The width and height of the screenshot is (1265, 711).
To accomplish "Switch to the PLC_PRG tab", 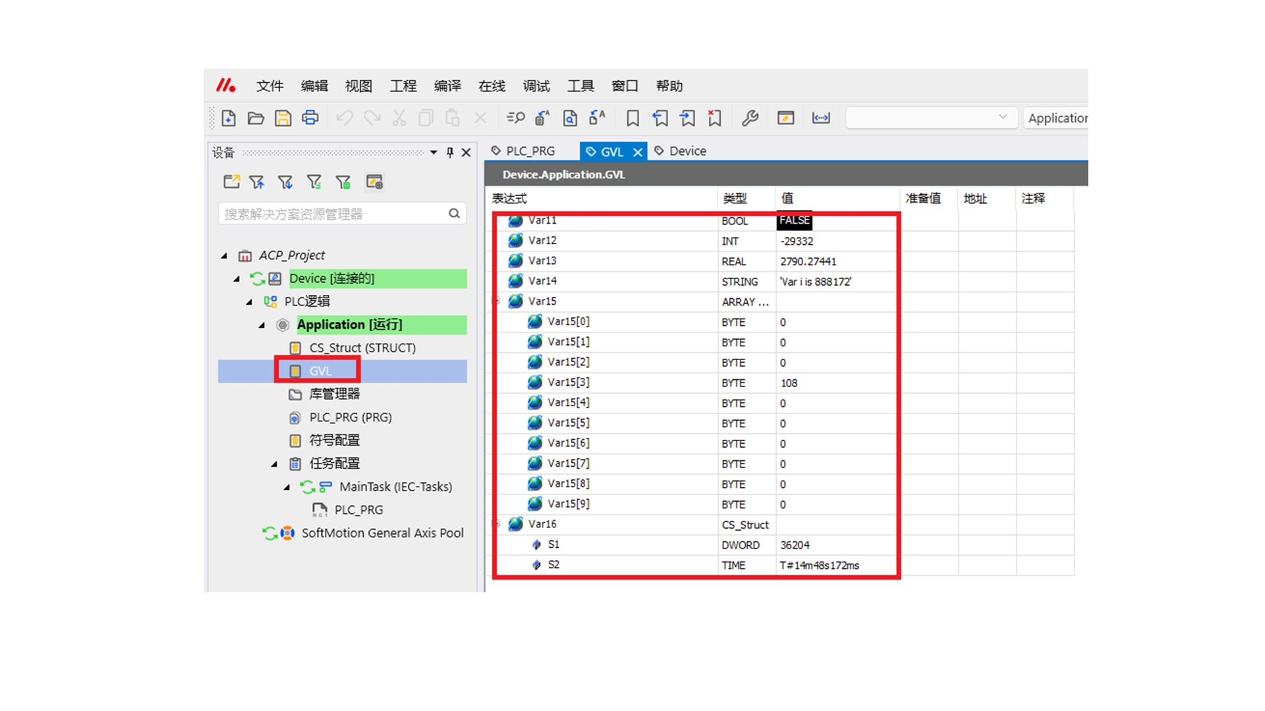I will pos(530,151).
